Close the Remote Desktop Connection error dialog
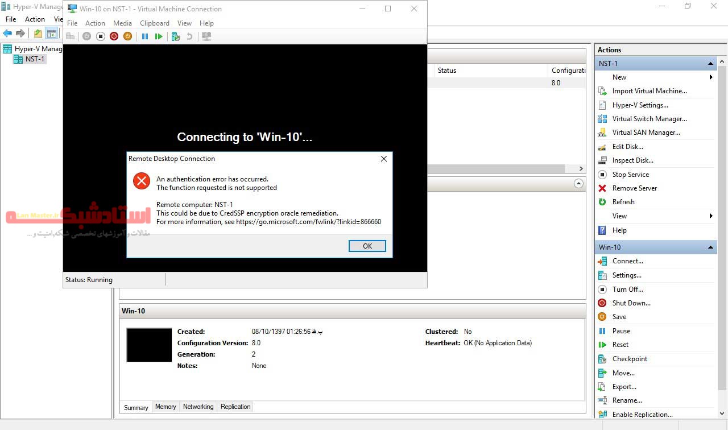 (384, 159)
